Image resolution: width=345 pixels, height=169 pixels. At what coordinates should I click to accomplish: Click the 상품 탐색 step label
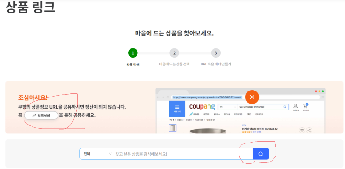click(x=133, y=65)
